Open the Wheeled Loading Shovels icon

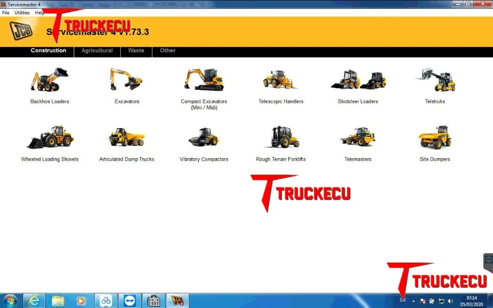(x=50, y=137)
